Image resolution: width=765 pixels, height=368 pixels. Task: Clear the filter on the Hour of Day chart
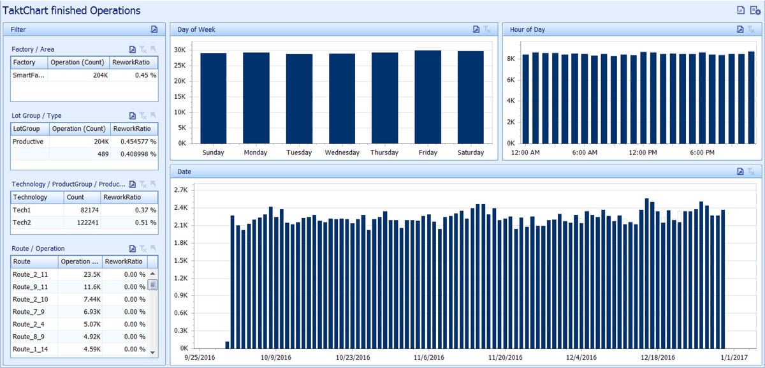tap(750, 29)
